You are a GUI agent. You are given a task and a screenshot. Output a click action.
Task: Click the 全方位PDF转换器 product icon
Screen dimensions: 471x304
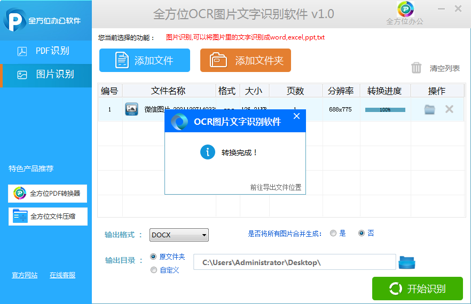click(20, 193)
